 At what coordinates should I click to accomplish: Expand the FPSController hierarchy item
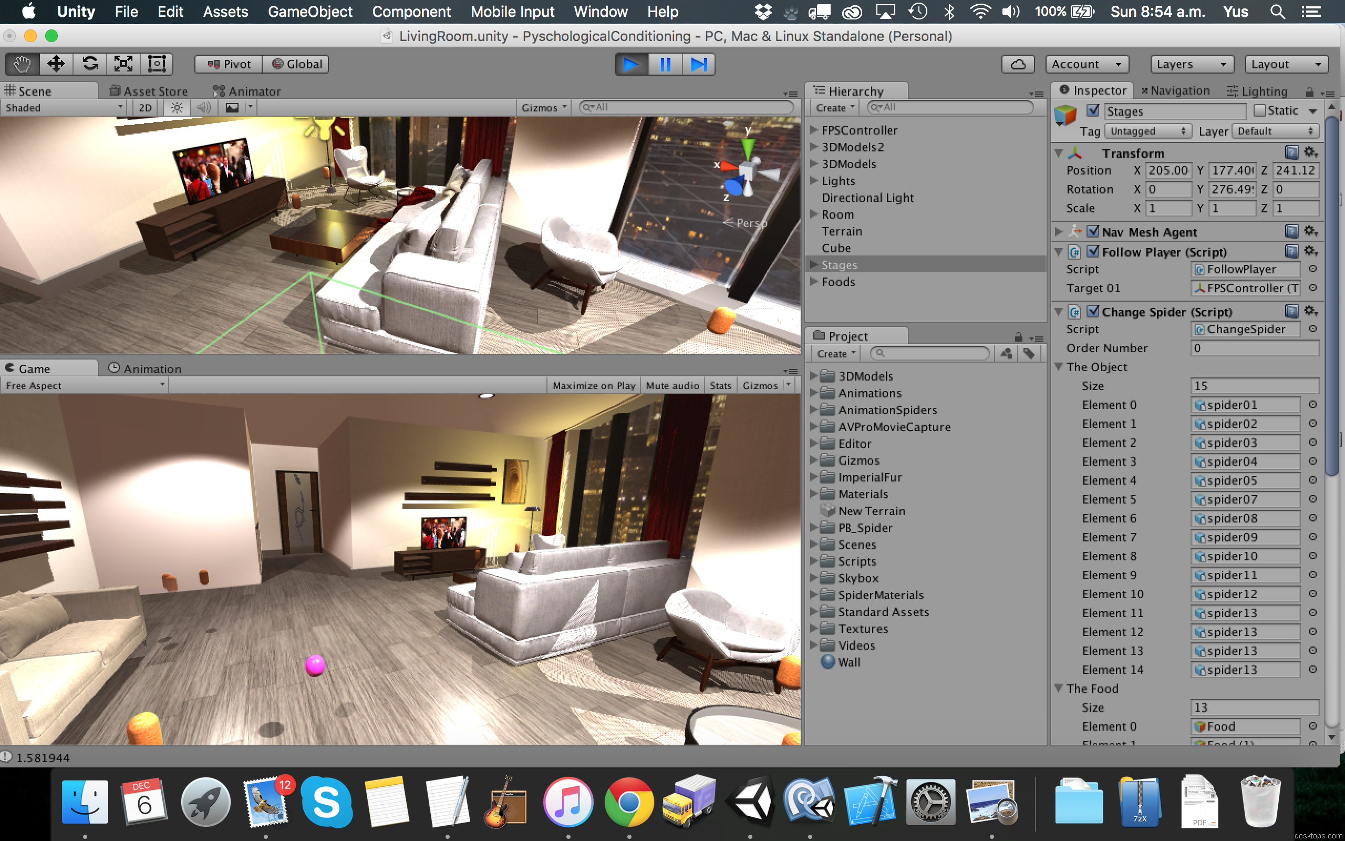(814, 130)
